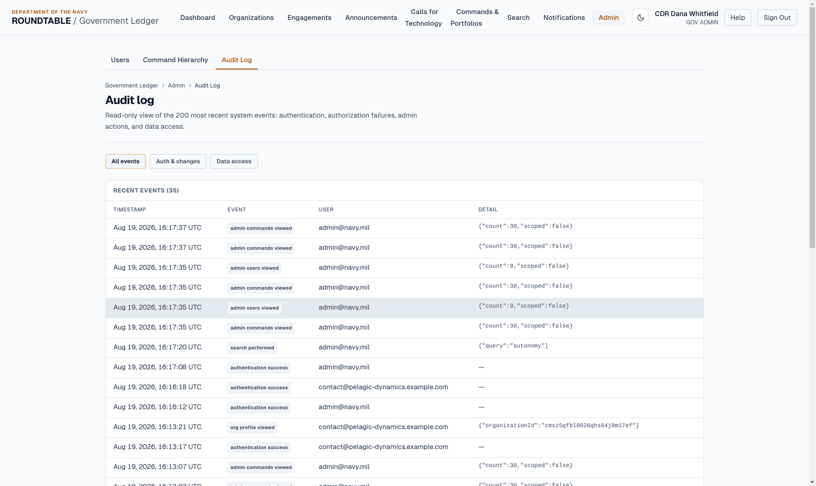Click timestamp Aug 19, 2026, 16:13:21 UTC
This screenshot has width=816, height=486.
(157, 427)
